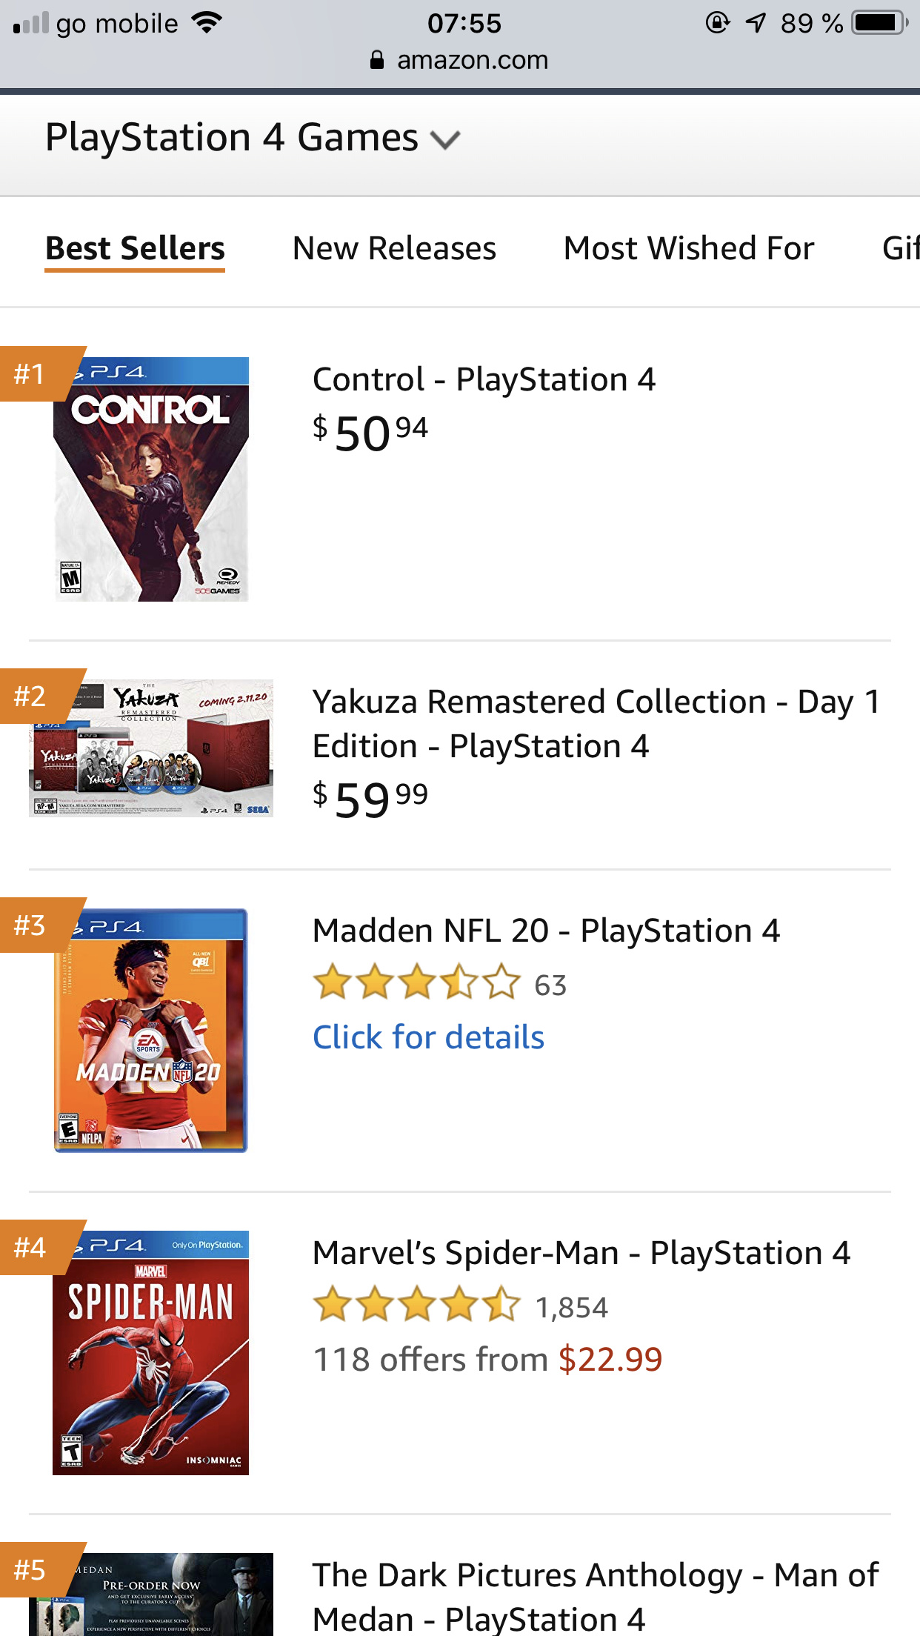Tap the battery indicator icon
Image resolution: width=920 pixels, height=1636 pixels.
[879, 23]
